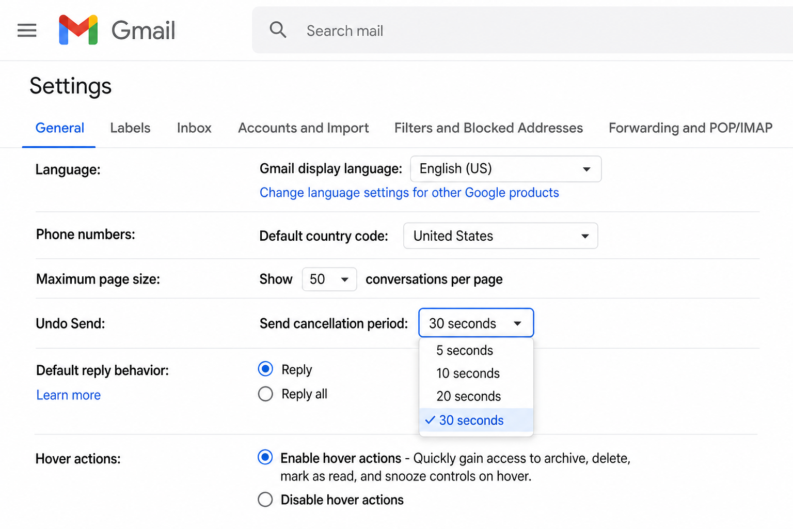This screenshot has width=793, height=529.
Task: Pick 20 seconds from the list
Action: pyautogui.click(x=476, y=396)
